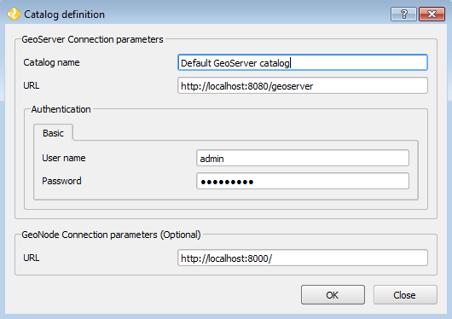452x319 pixels.
Task: Click the GeoNode Connection parameters (Optional) heading
Action: (111, 235)
